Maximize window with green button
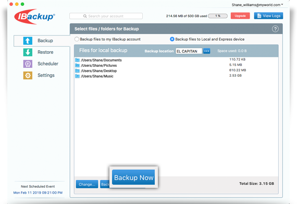Viewport: 297px width, 204px height. click(x=22, y=4)
